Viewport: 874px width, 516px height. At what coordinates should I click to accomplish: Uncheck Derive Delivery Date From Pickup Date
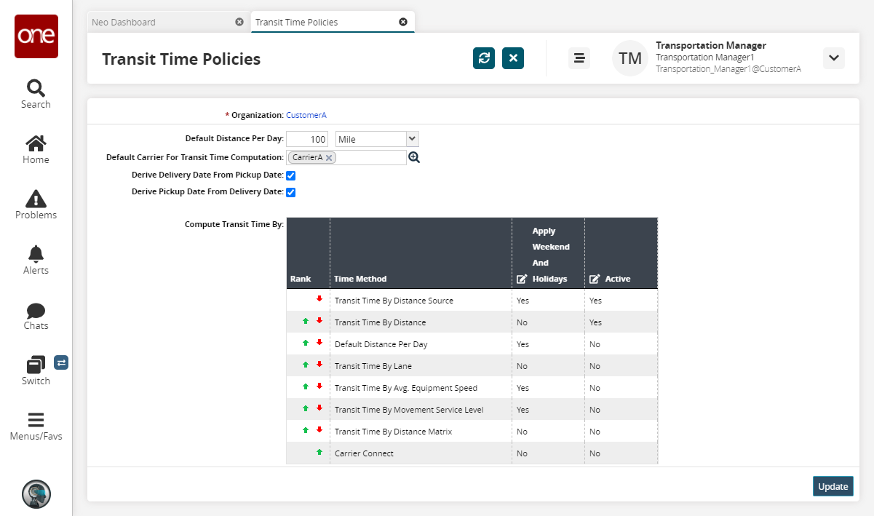tap(291, 175)
